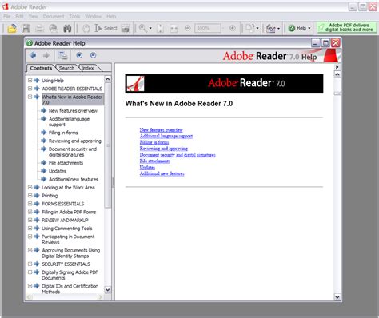Click the Print icon in main toolbar
The height and width of the screenshot is (318, 379).
click(x=39, y=28)
